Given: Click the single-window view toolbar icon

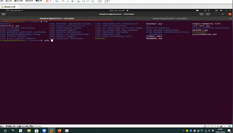Looking at the screenshot, I should [83, 1].
